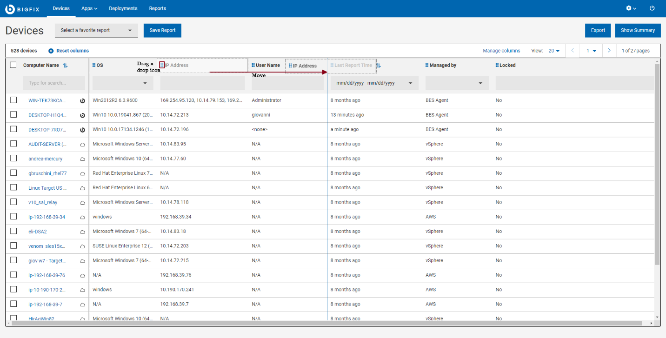Check the ip-10-190-170 row checkbox
The height and width of the screenshot is (338, 666).
click(x=13, y=289)
